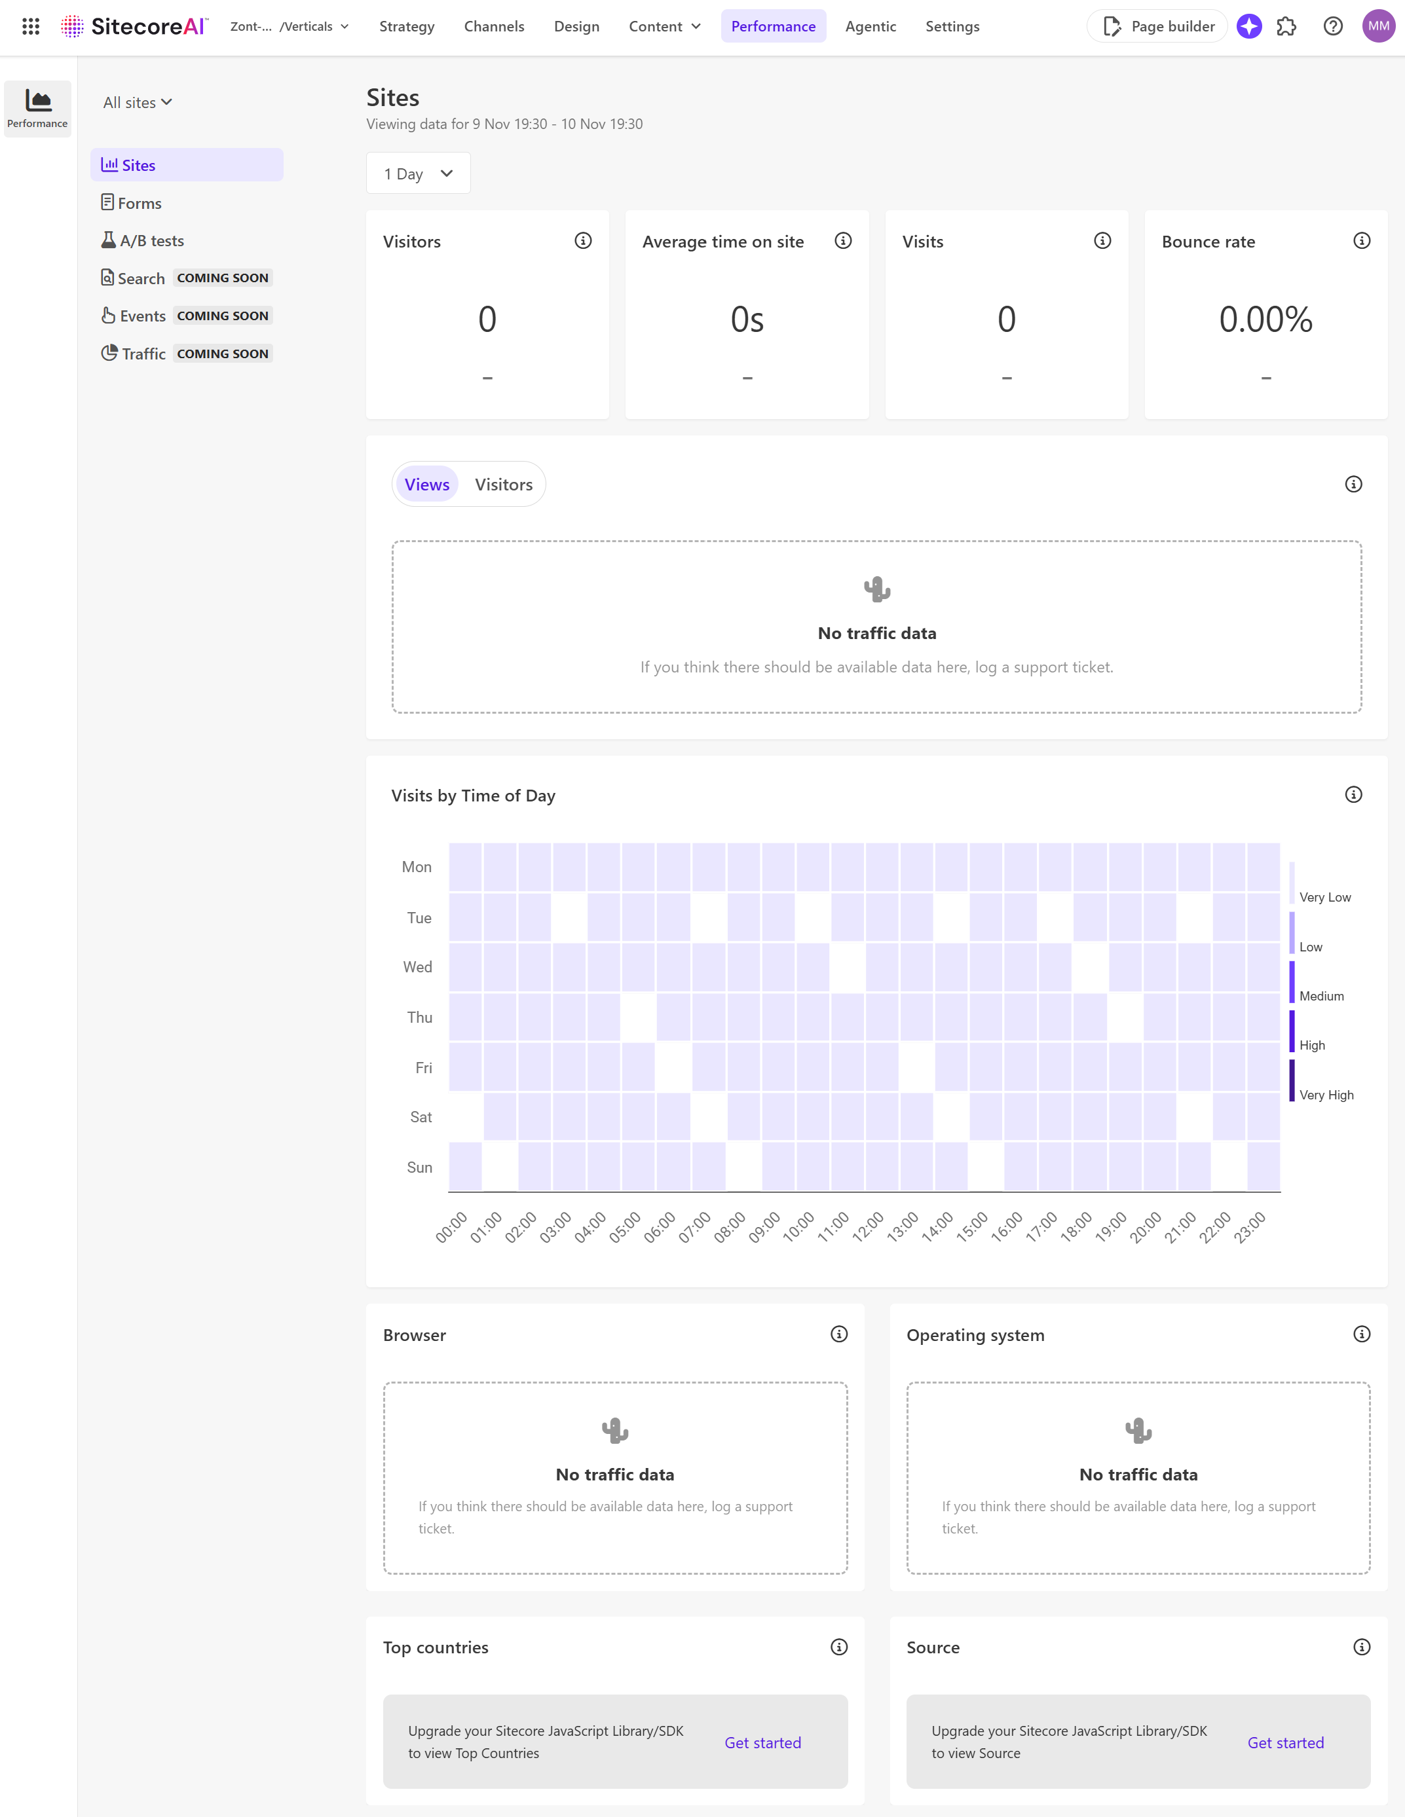This screenshot has width=1405, height=1817.
Task: Show info for Bounce rate card
Action: click(1361, 241)
